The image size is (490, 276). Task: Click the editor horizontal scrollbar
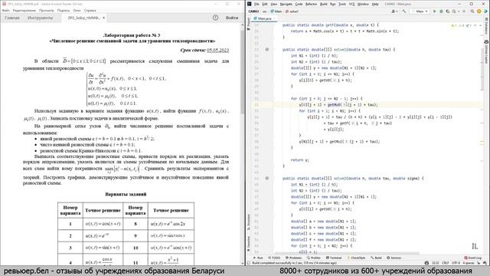[347, 253]
